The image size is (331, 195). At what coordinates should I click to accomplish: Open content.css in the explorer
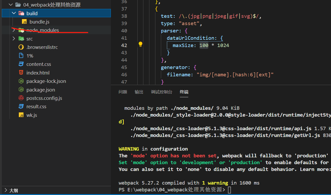tap(39, 64)
